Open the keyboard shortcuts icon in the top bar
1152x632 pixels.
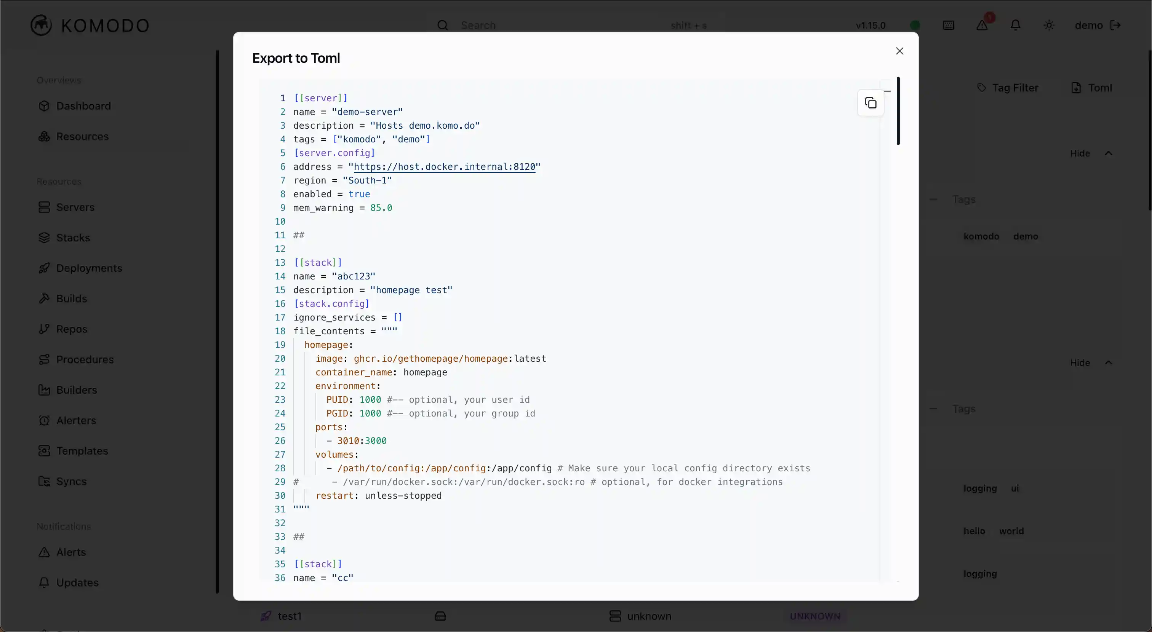click(x=948, y=25)
